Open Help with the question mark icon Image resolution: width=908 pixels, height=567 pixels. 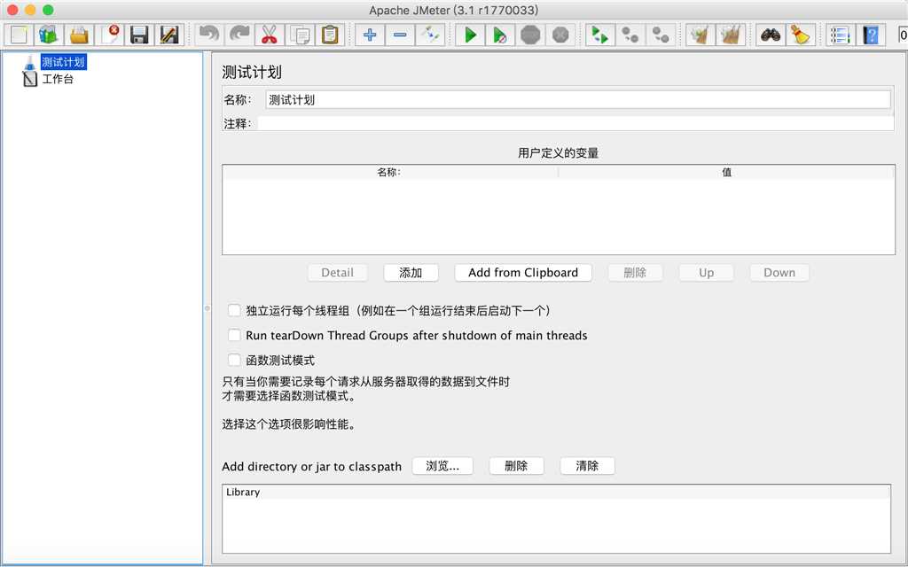871,35
